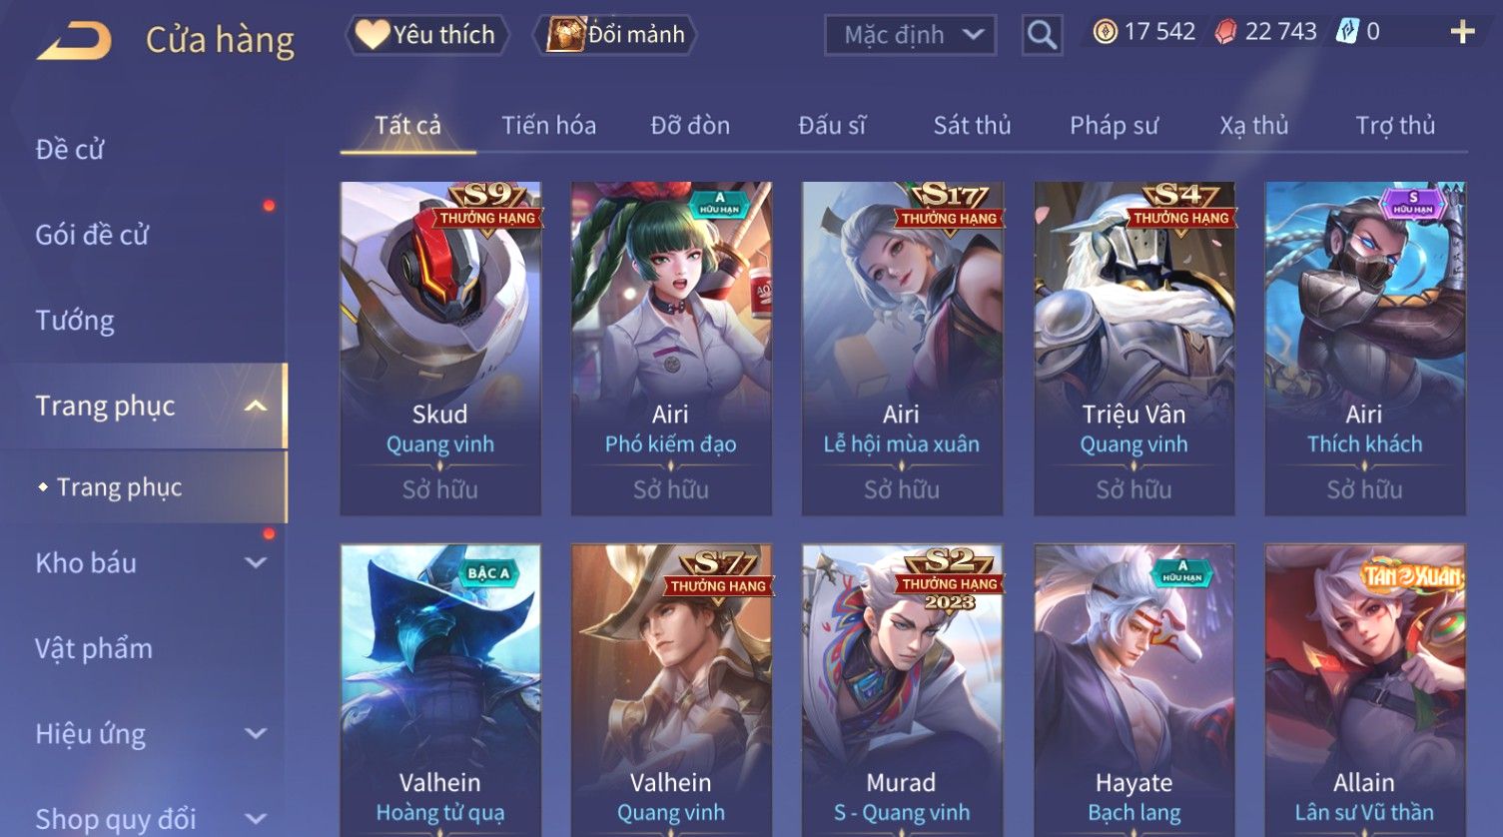Click the red ruby currency icon
The image size is (1503, 837).
[x=1225, y=32]
